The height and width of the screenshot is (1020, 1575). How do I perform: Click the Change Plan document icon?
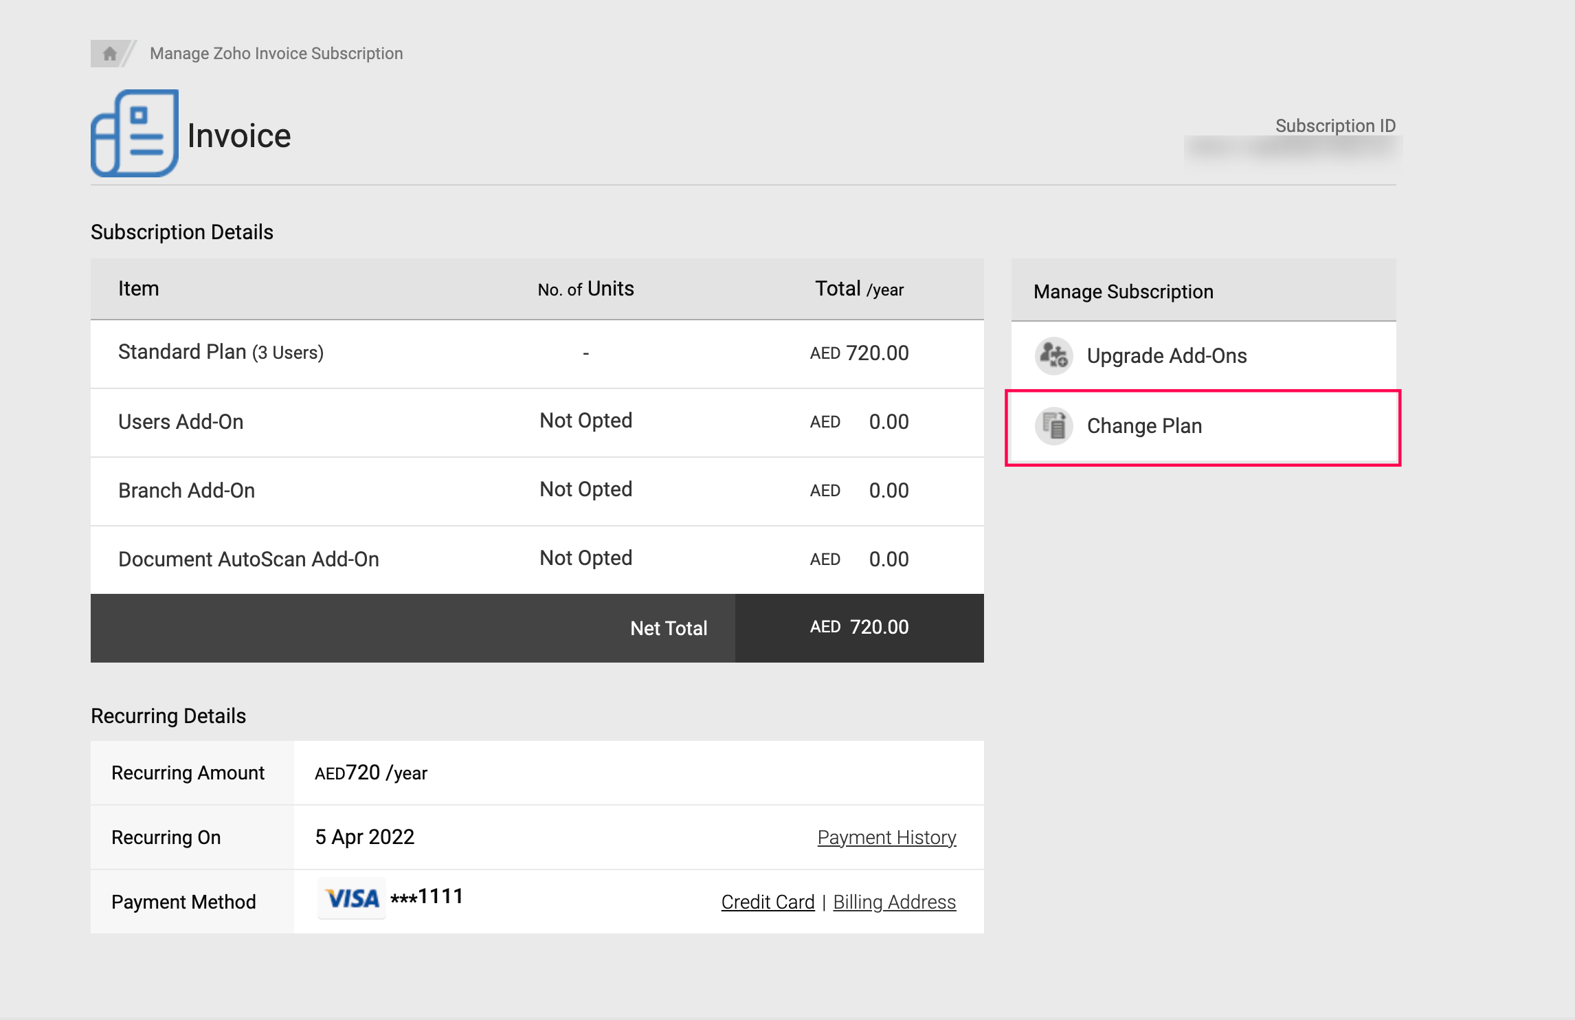tap(1053, 425)
